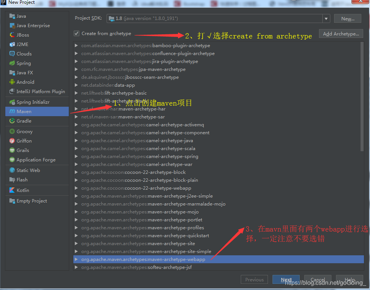The width and height of the screenshot is (370, 290).
Task: Select the Java Enterprise project type
Action: 37,25
